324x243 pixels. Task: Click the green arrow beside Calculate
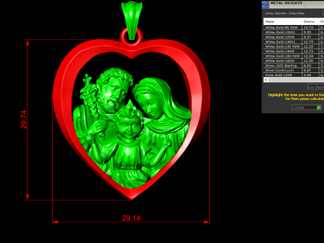(x=319, y=107)
